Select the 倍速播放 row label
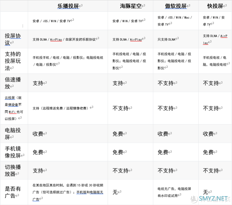 click(13, 83)
